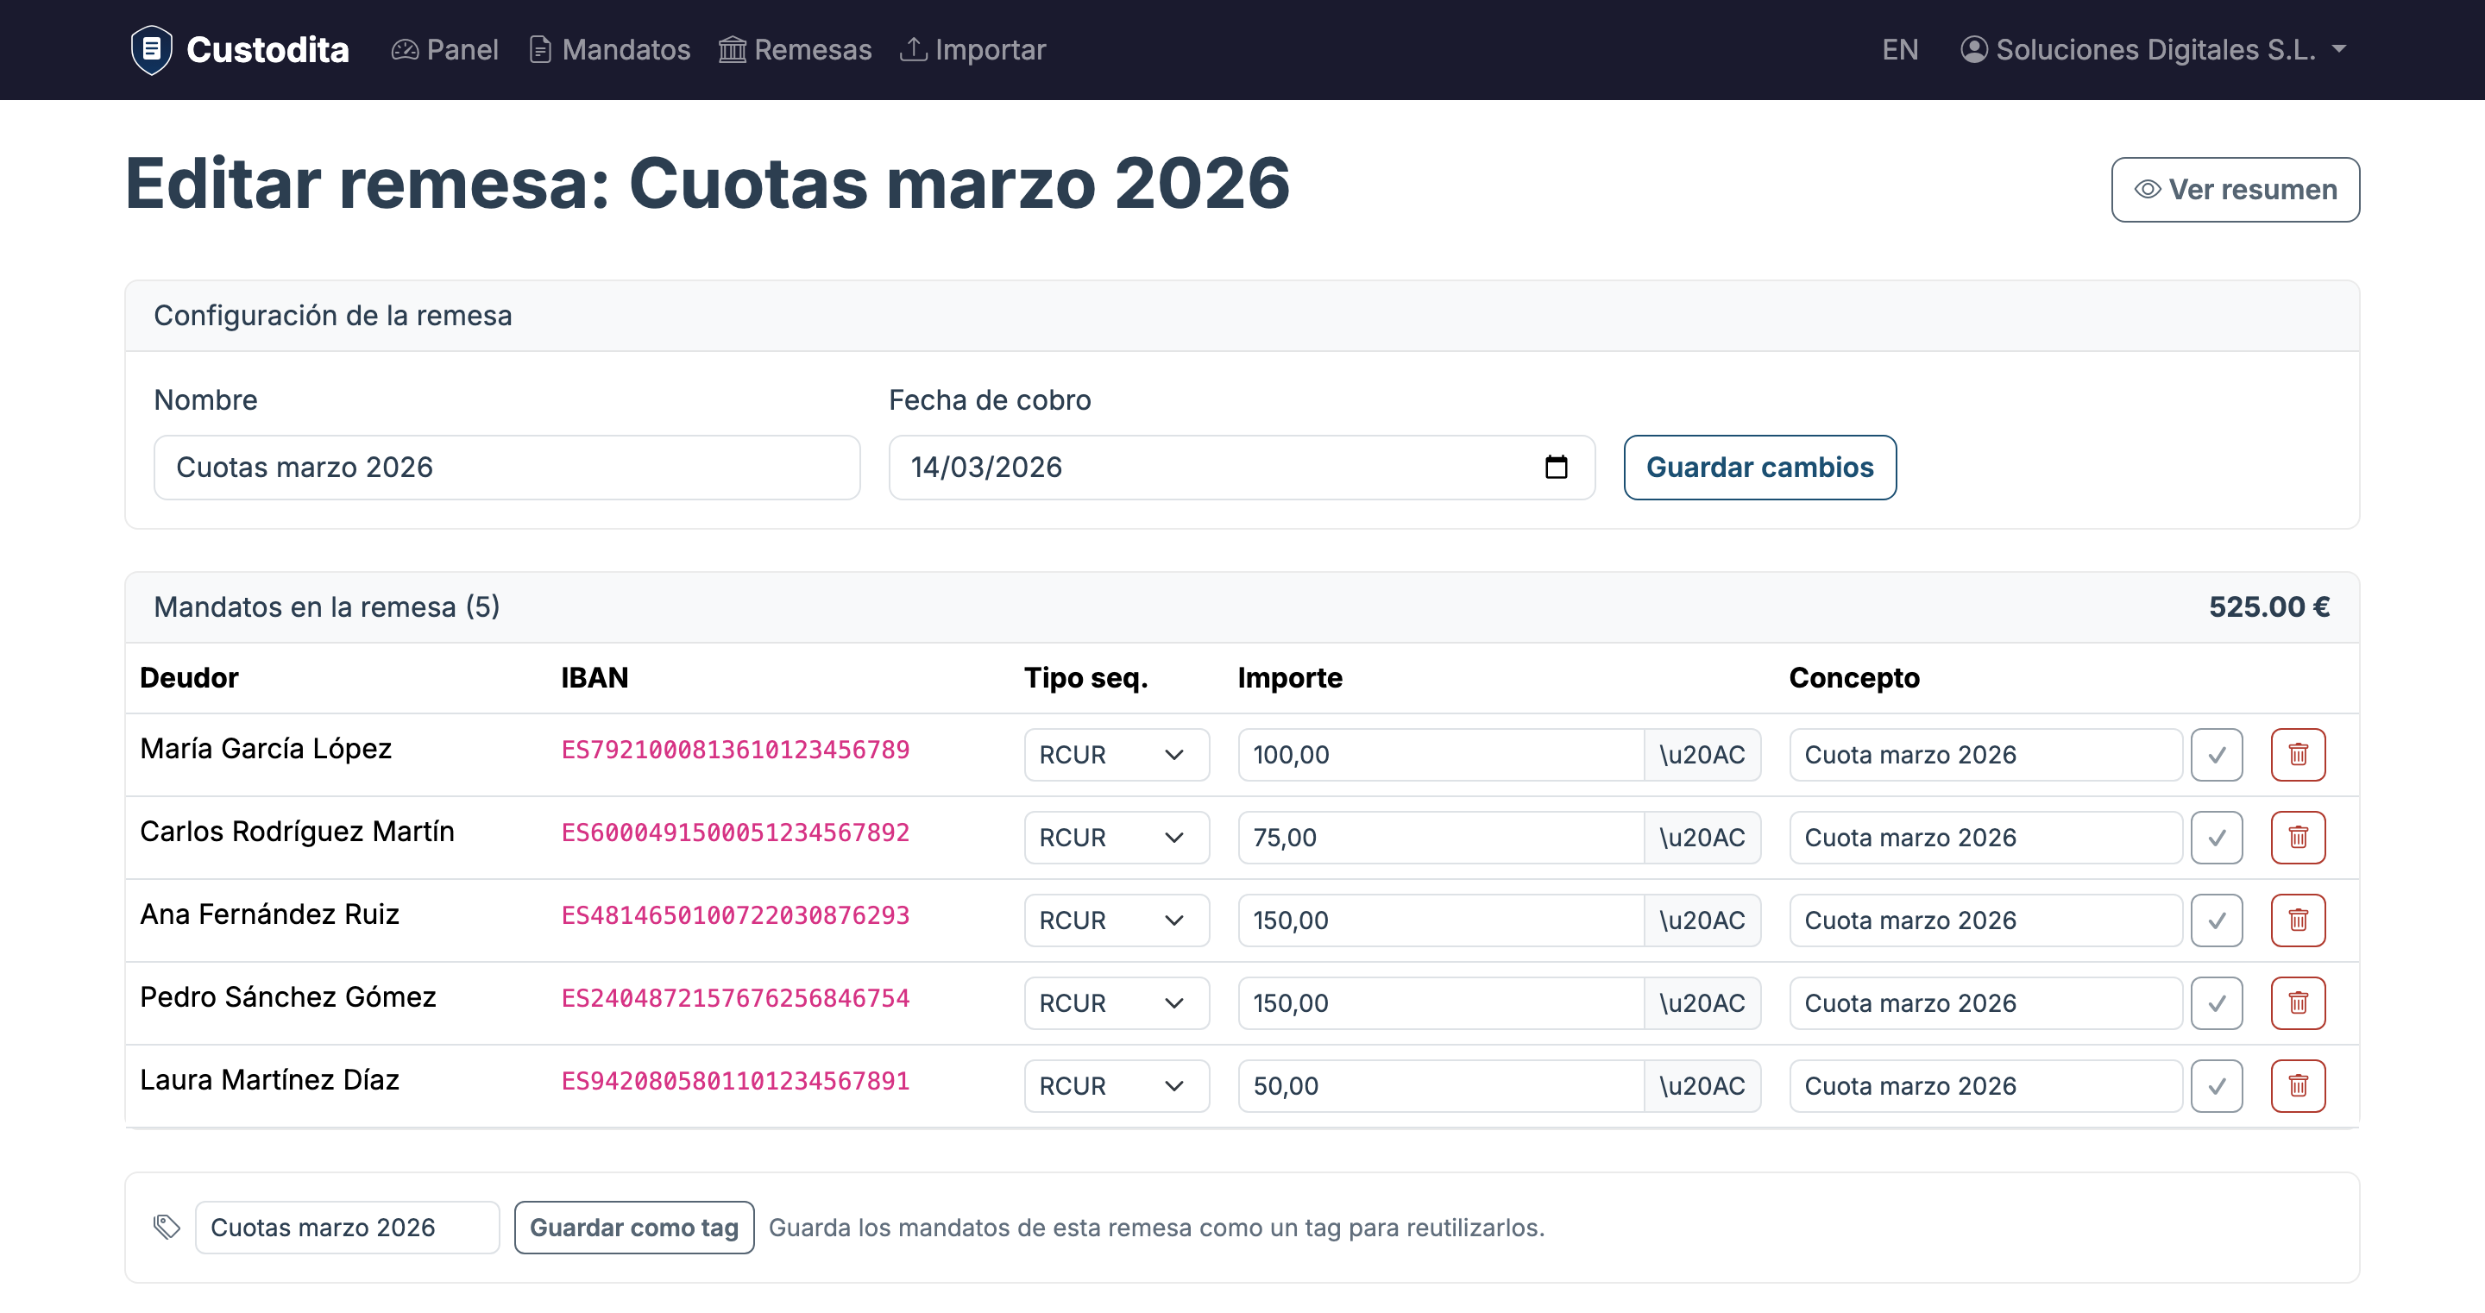The image size is (2485, 1313).
Task: Click the Mandatos document icon
Action: click(x=541, y=49)
